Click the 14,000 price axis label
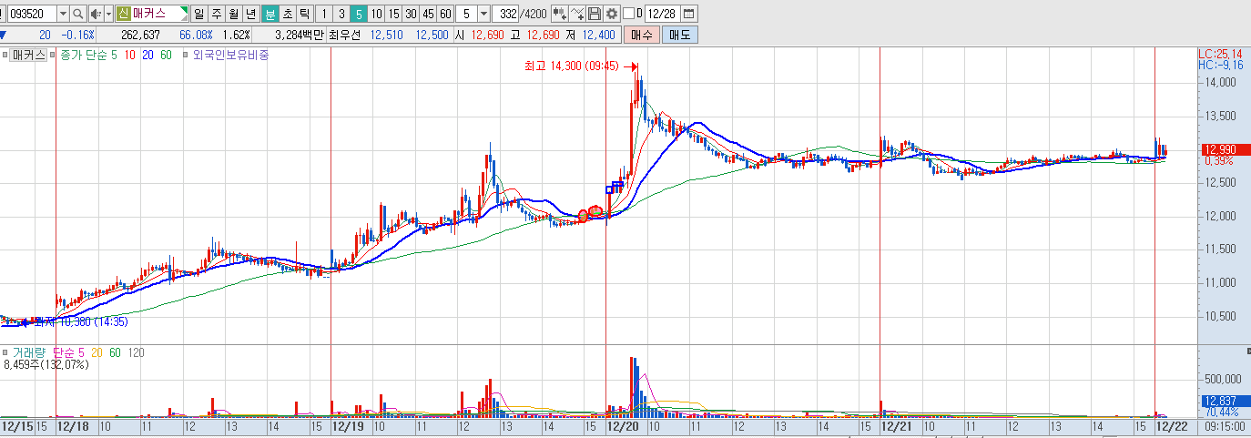The width and height of the screenshot is (1251, 438). [1219, 83]
